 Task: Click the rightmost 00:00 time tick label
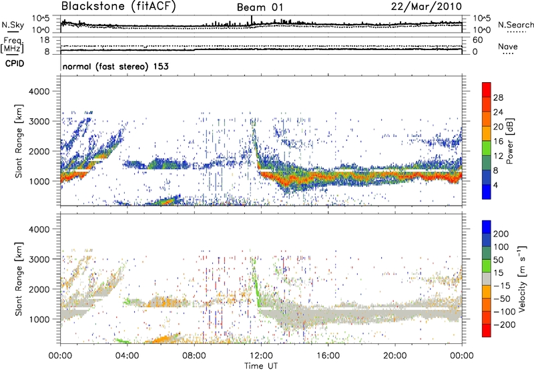[462, 356]
